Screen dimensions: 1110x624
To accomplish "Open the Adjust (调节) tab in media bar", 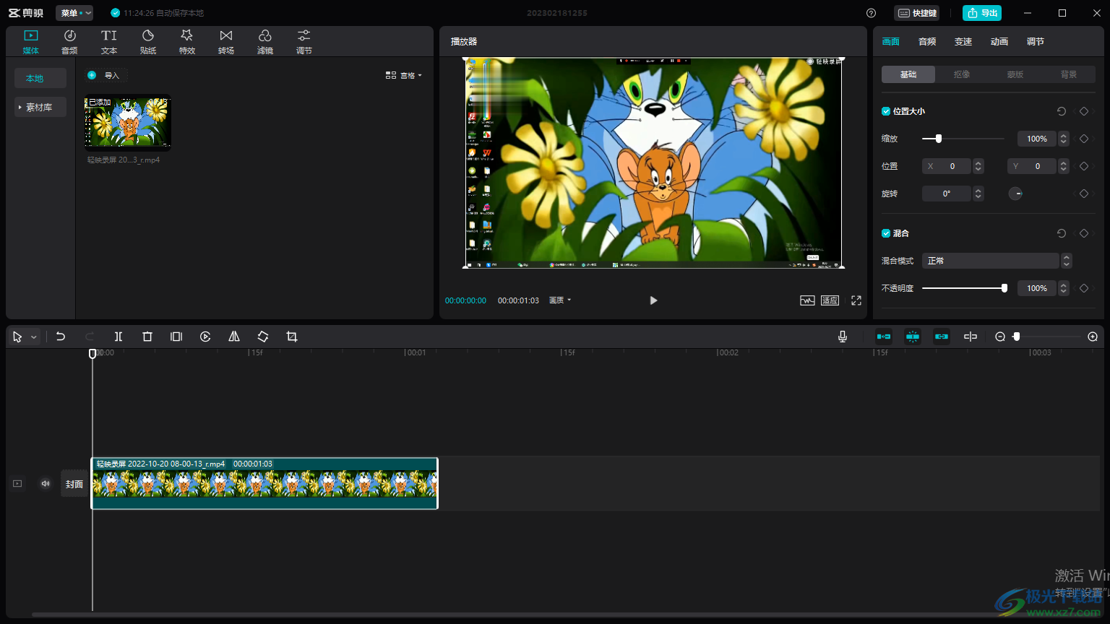I will pos(304,42).
